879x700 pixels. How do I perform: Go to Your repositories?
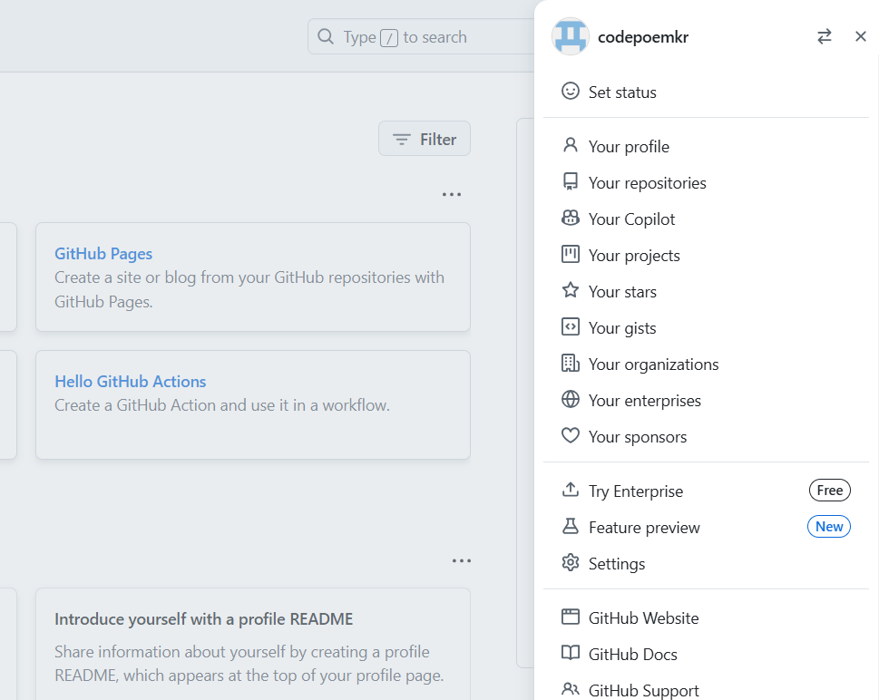(706, 182)
